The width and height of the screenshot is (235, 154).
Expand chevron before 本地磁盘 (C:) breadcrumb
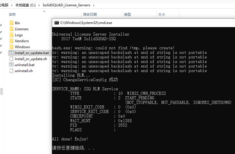(12, 5)
